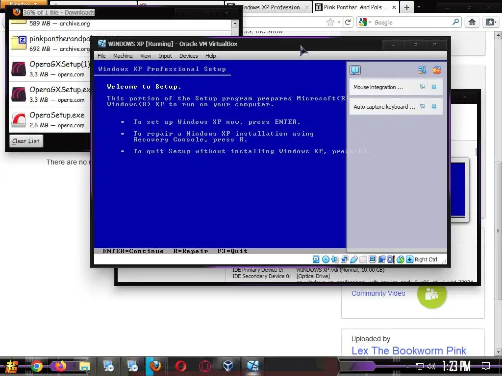This screenshot has width=502, height=376.
Task: Click notification ordering icon in VirtualBox panel
Action: pyautogui.click(x=422, y=70)
